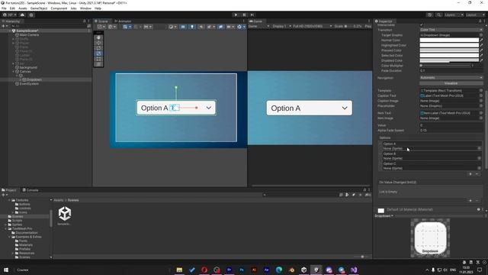Screen dimensions: 488x275
Task: Click the Color Multiplier slider
Action: [445, 66]
